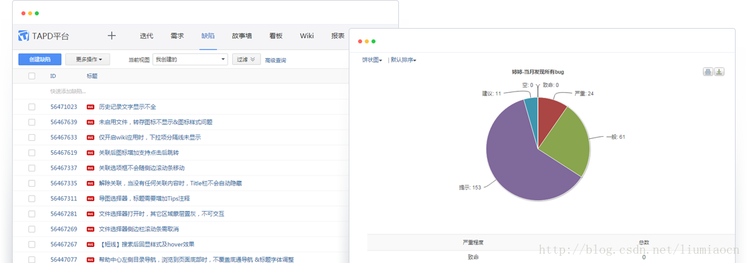Image resolution: width=747 pixels, height=263 pixels.
Task: Click the BUG icon on defect 56467337
Action: 90,168
